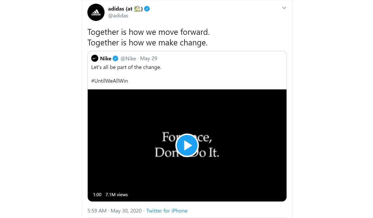Play the Nike video
The height and width of the screenshot is (218, 373).
click(187, 145)
